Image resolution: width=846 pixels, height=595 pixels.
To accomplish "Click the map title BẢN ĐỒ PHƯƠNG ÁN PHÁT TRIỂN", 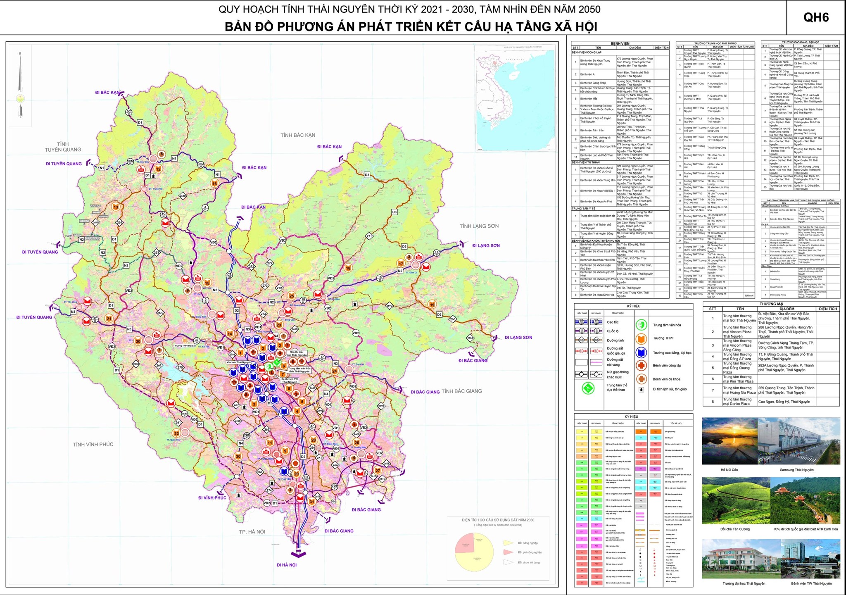I will tap(411, 26).
